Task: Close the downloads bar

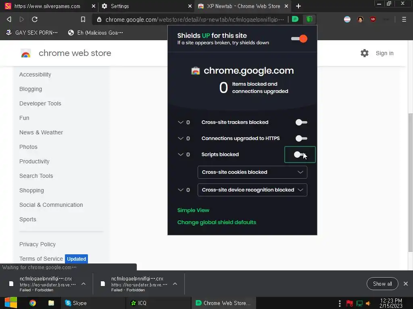Action: tap(406, 284)
